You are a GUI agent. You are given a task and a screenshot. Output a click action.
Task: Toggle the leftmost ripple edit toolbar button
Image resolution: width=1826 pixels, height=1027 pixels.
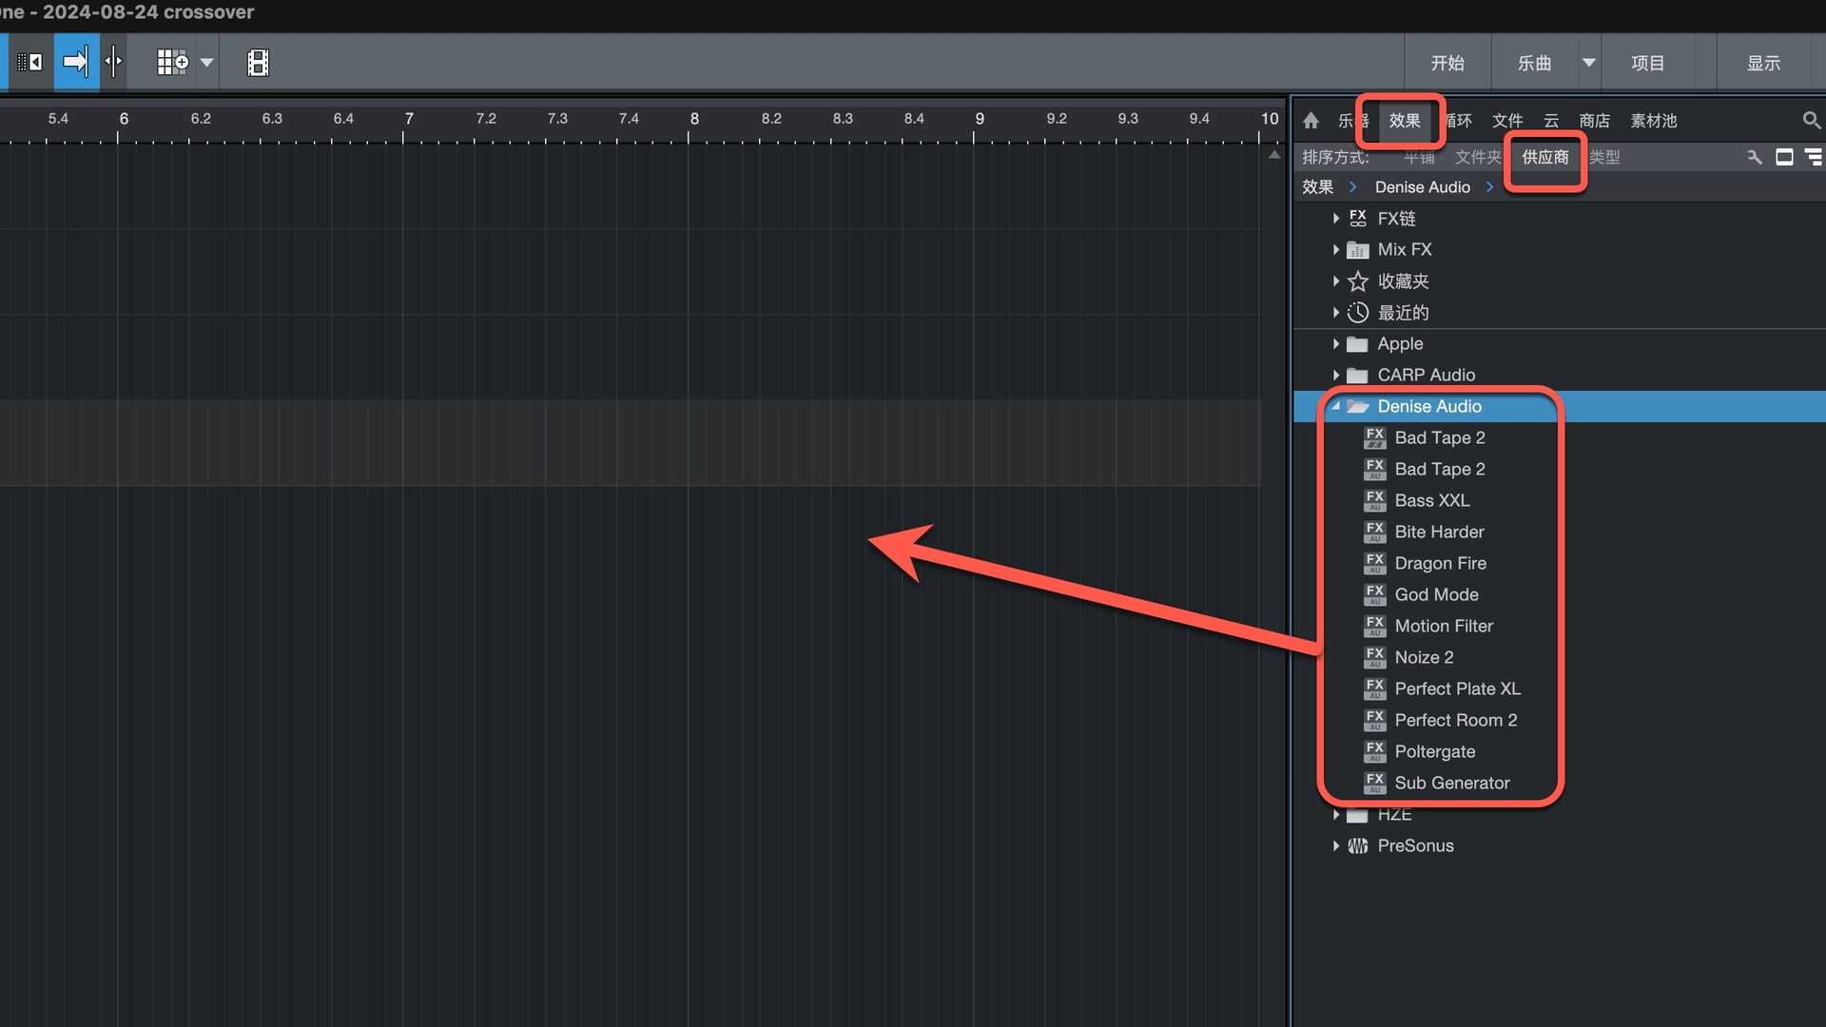coord(30,63)
